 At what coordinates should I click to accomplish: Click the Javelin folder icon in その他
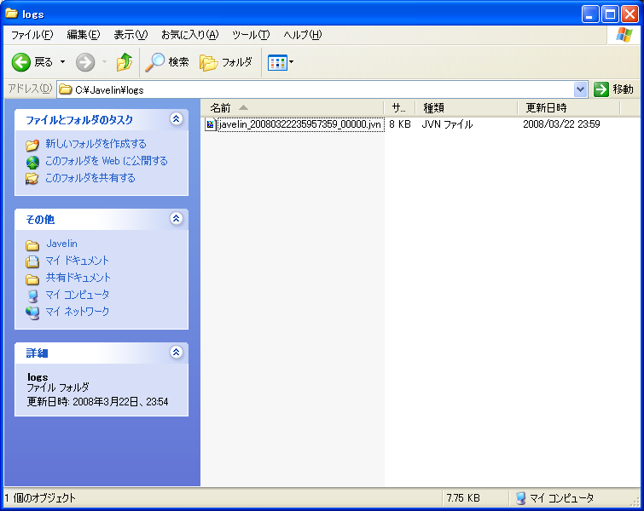click(32, 244)
